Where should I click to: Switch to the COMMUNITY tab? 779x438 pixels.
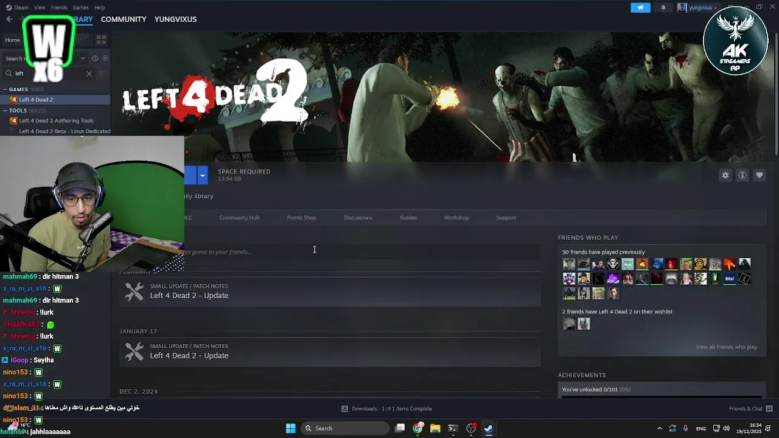click(x=124, y=19)
